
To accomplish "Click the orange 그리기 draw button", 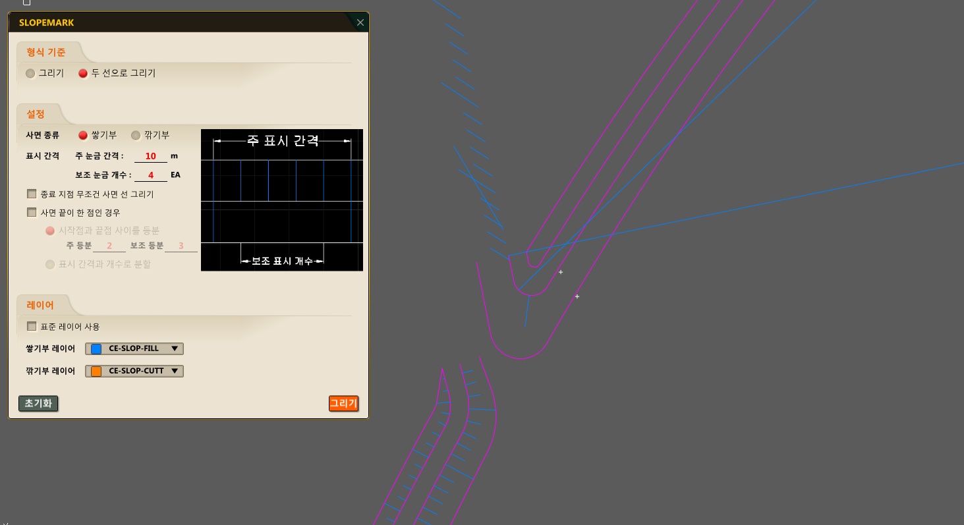I will click(343, 403).
